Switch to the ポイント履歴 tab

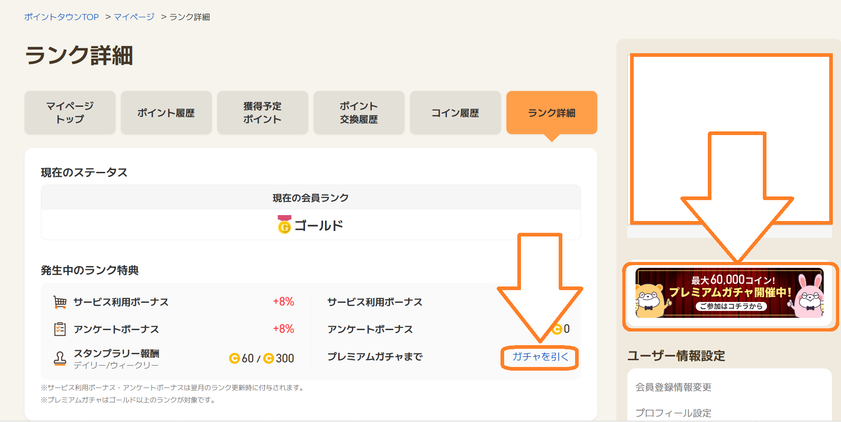(x=166, y=112)
